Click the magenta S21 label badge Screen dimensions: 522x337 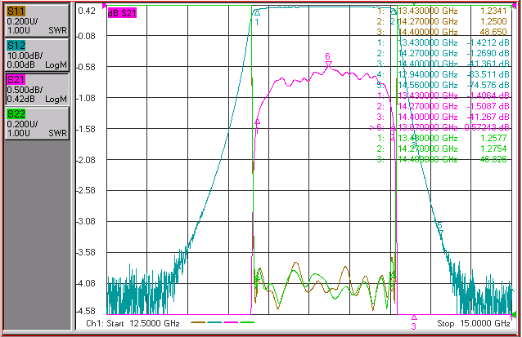[16, 80]
